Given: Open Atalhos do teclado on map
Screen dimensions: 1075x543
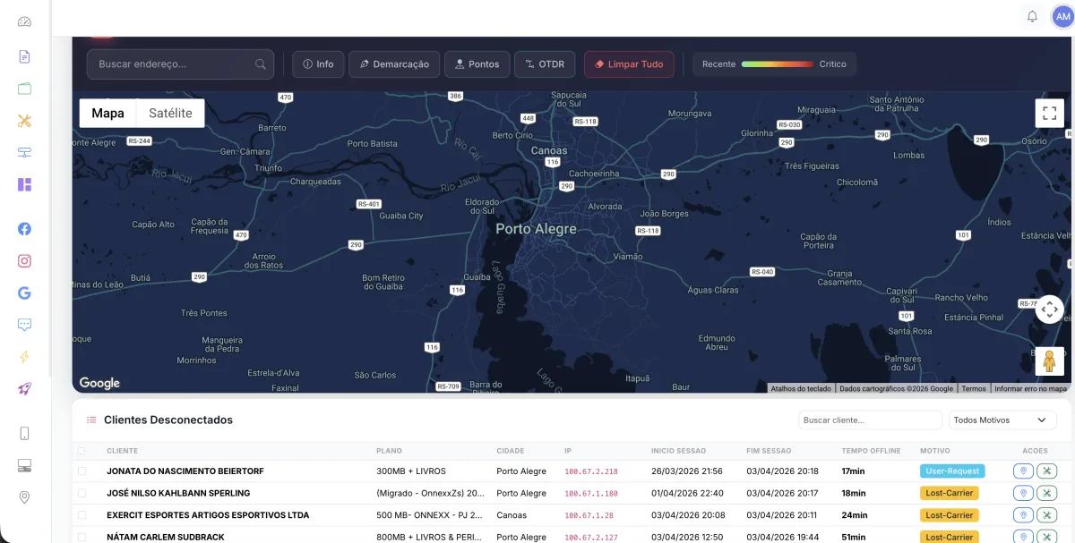Looking at the screenshot, I should point(801,388).
